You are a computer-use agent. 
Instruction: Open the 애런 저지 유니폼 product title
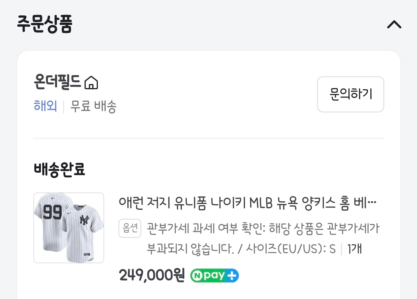click(248, 203)
